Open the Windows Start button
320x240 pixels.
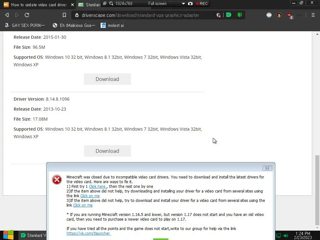[x=8, y=235]
